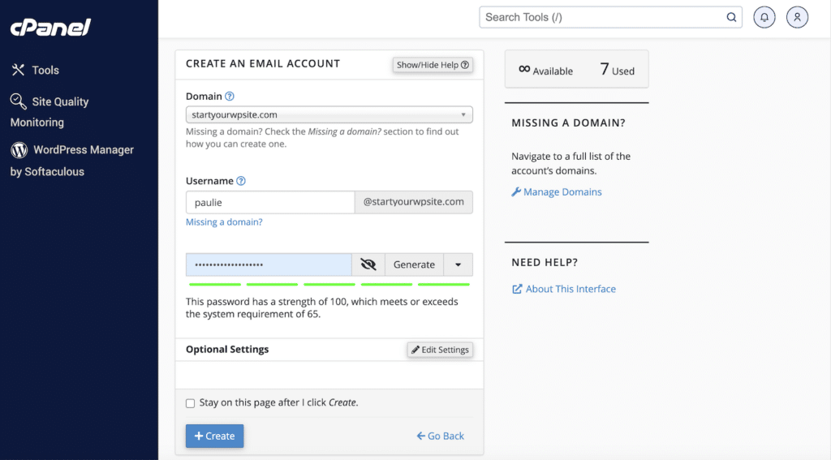
Task: Open the user account icon
Action: pos(797,17)
